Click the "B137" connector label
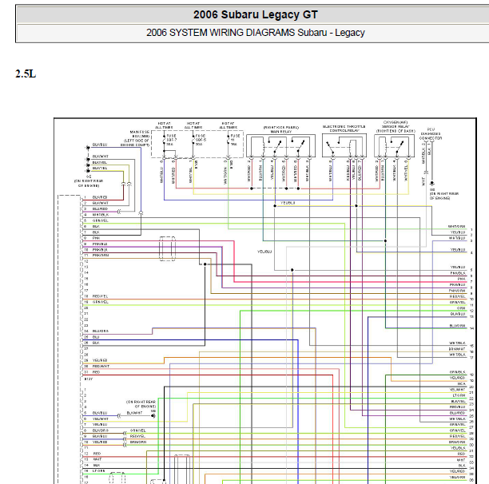Screen dimensions: 489x484 coord(89,379)
